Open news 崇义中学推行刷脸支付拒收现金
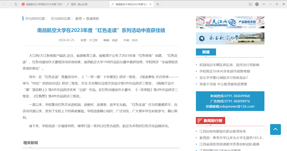 [223, 78]
